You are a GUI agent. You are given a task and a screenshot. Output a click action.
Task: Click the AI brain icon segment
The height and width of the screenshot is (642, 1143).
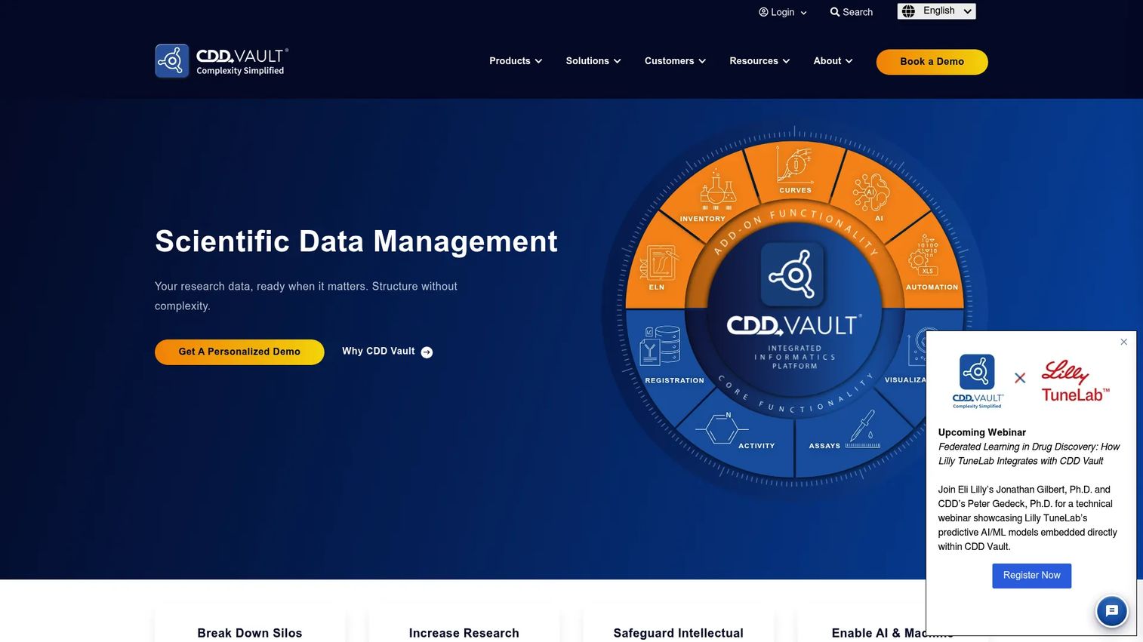pos(871,193)
